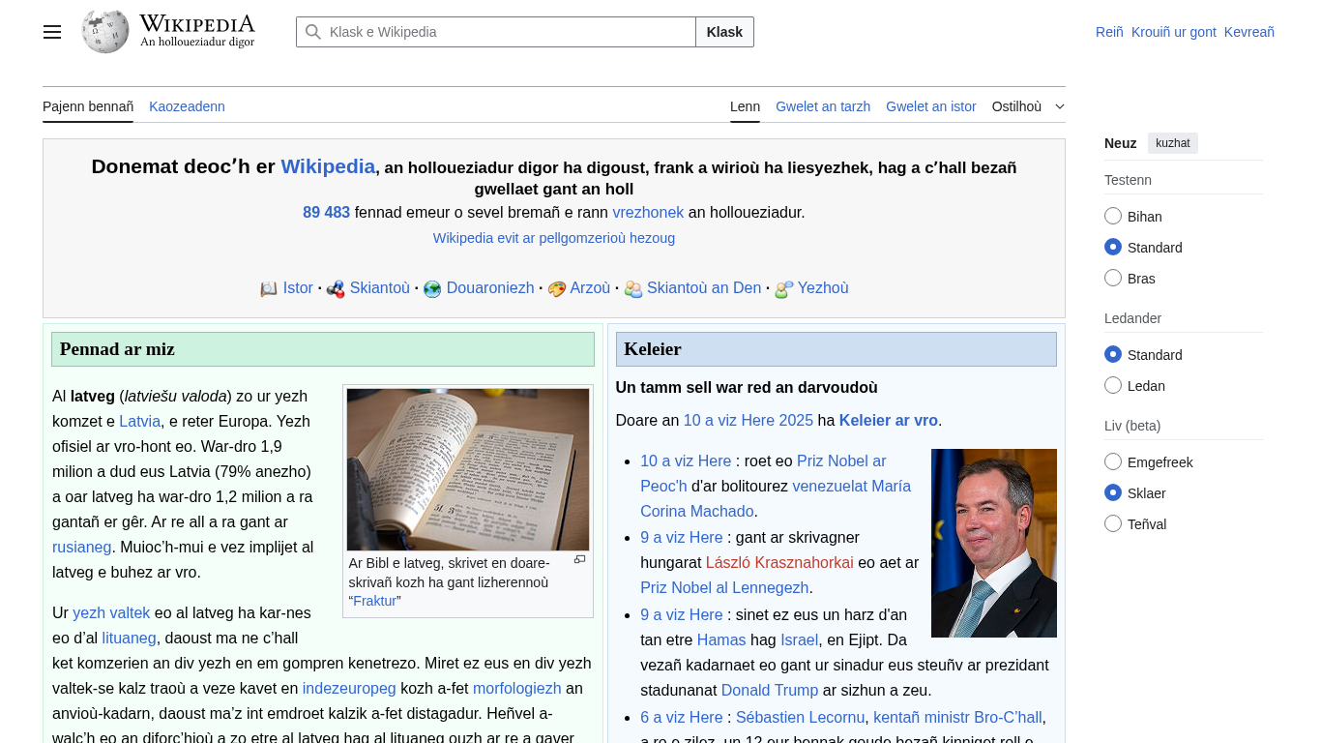The image size is (1321, 743).
Task: Select Standard width radio under Ledander
Action: (x=1113, y=354)
